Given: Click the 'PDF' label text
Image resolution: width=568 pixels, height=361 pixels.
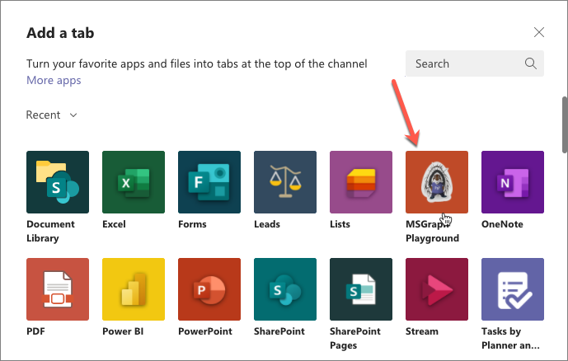Looking at the screenshot, I should point(35,331).
